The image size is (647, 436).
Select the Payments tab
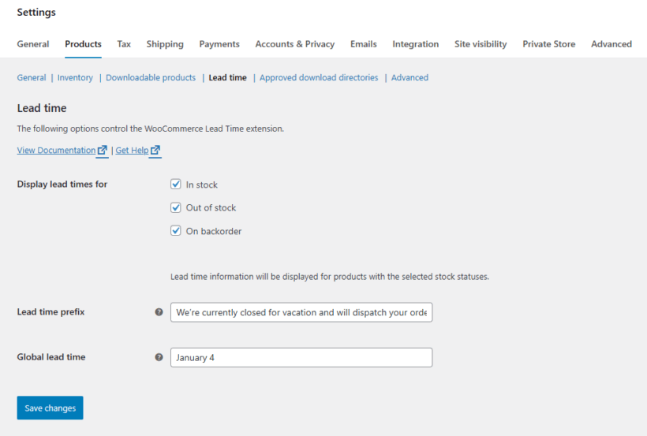[219, 44]
